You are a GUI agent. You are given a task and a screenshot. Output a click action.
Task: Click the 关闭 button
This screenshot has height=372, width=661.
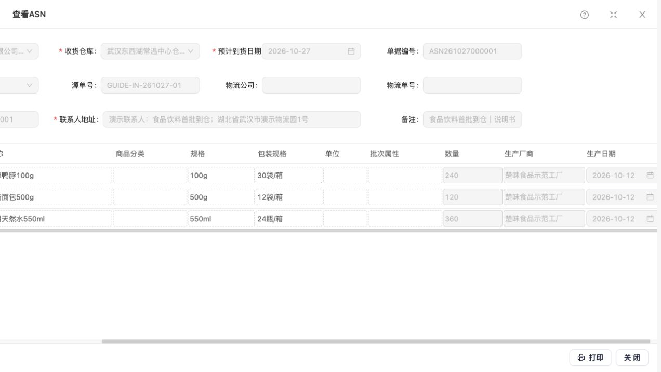[632, 357]
